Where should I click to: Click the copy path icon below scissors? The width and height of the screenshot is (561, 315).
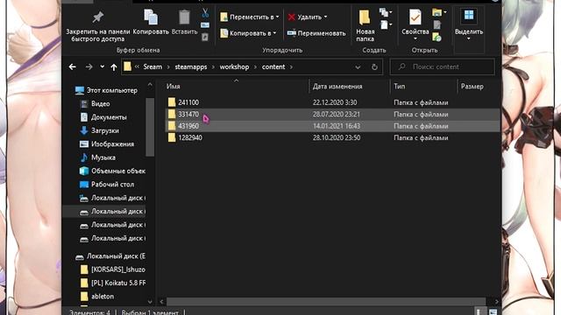[x=205, y=25]
